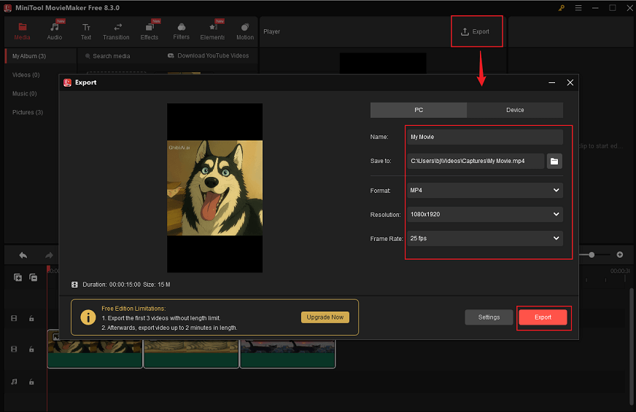Switch to the Device tab
This screenshot has width=636, height=412.
[515, 110]
